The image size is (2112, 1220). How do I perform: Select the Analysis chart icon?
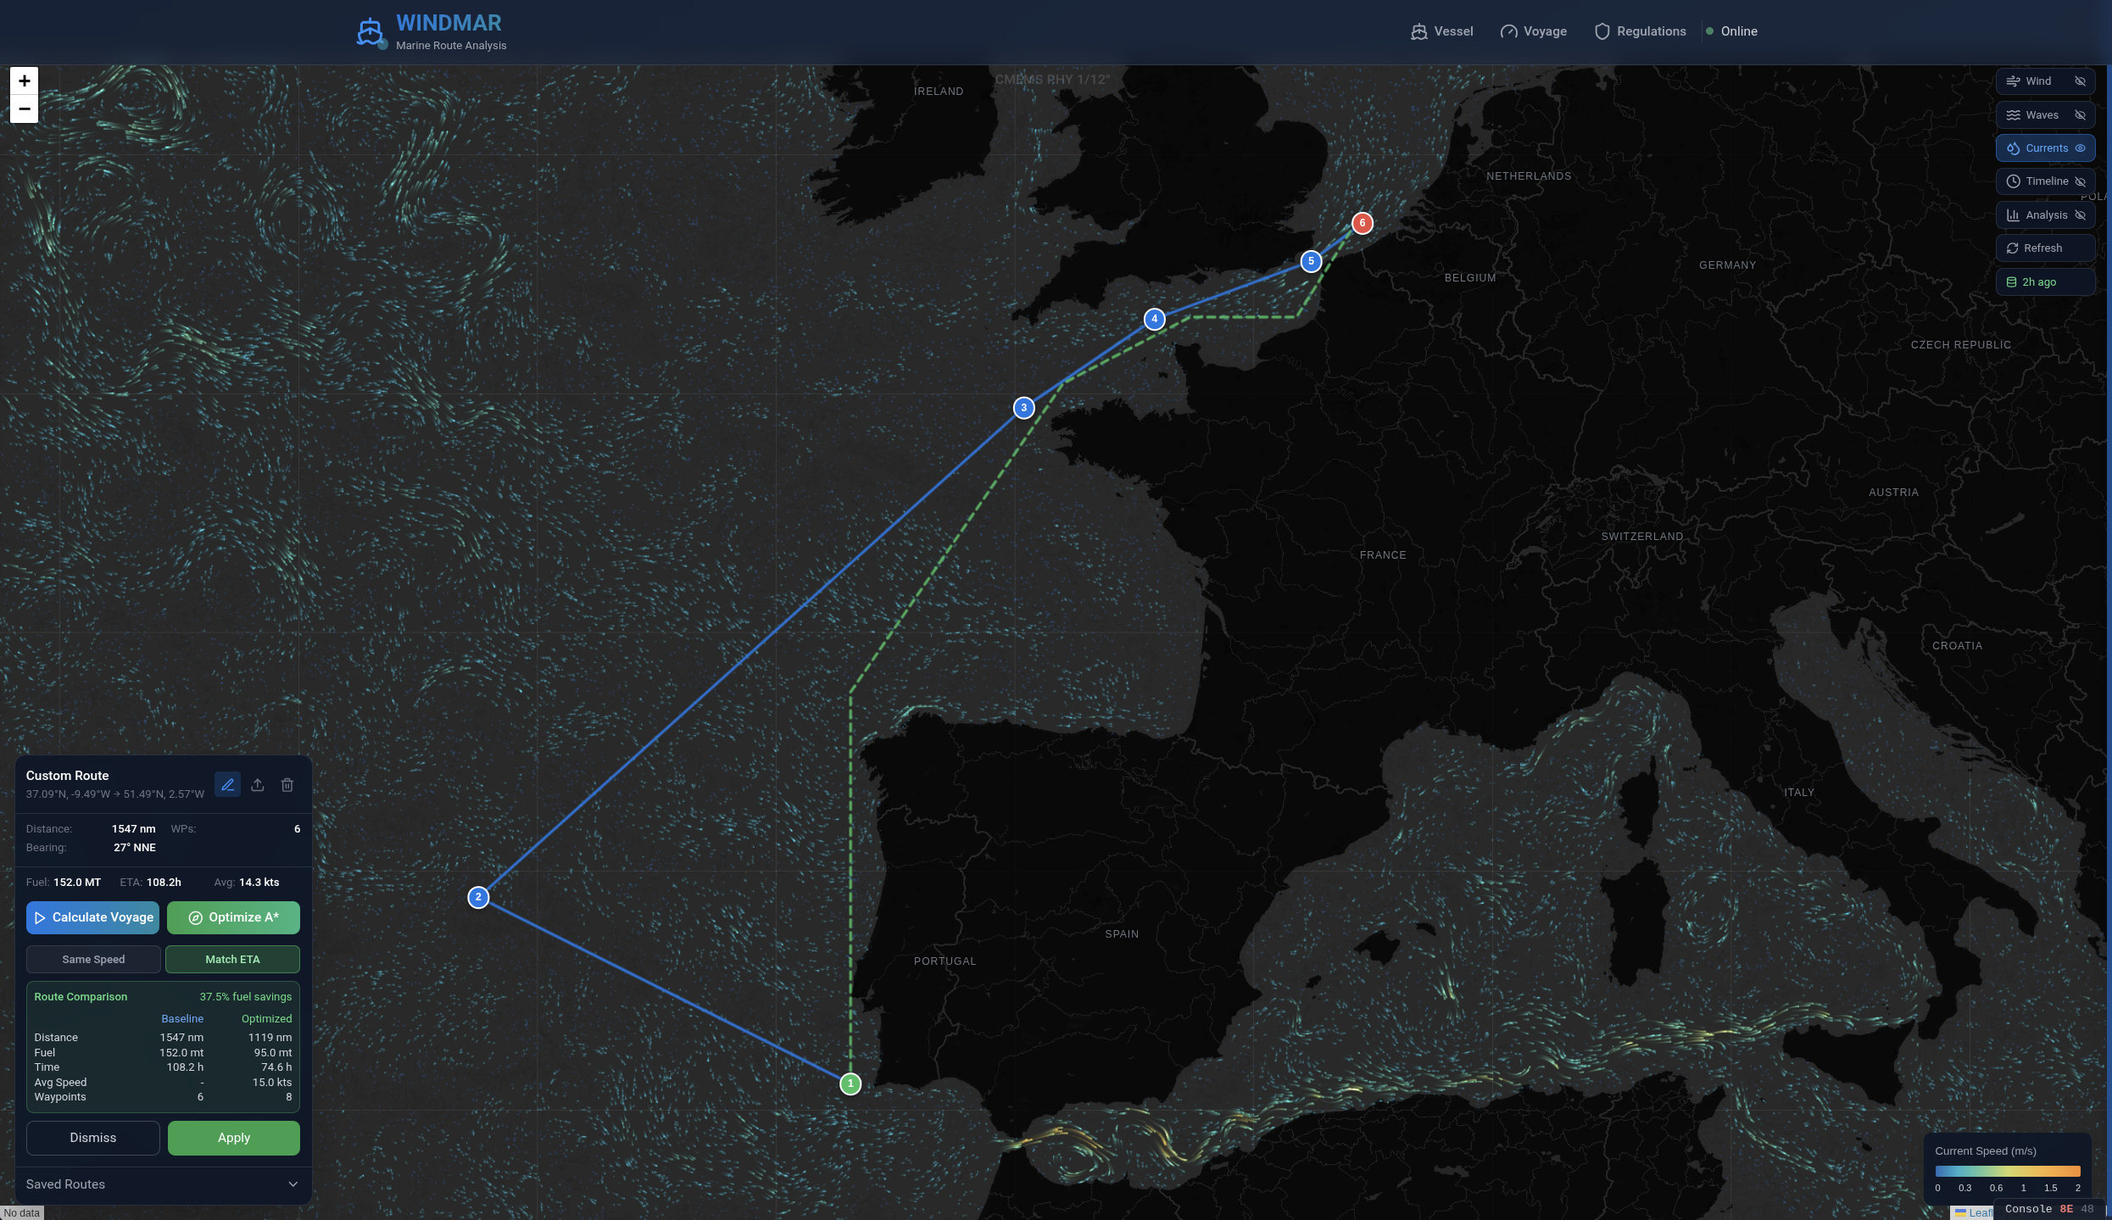click(x=2014, y=214)
